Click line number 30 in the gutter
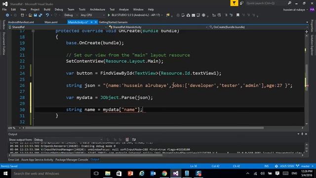Image resolution: width=316 pixels, height=178 pixels. tap(22, 110)
